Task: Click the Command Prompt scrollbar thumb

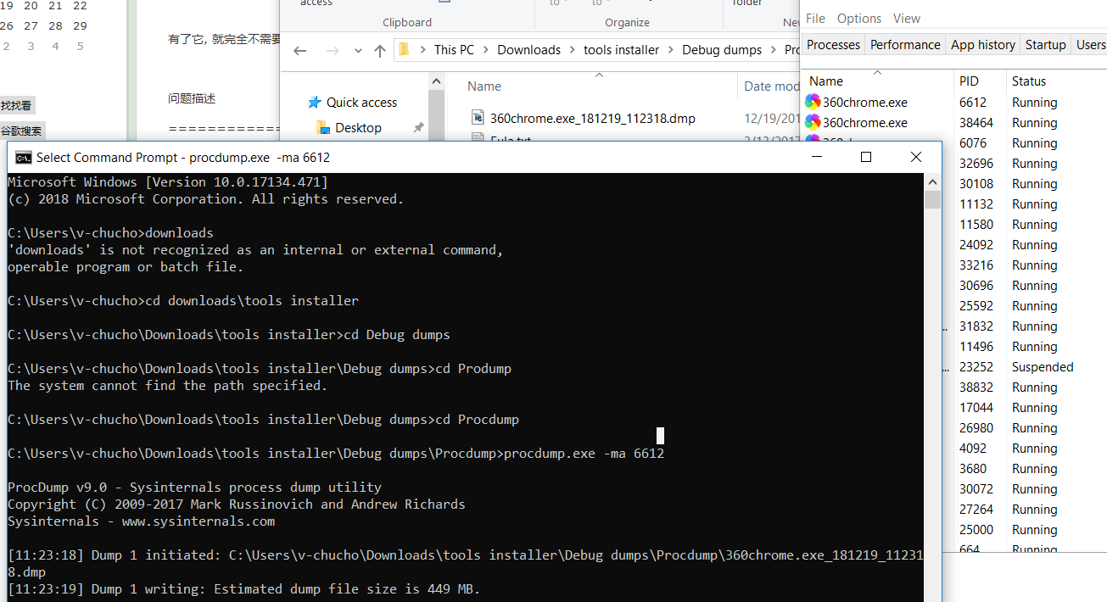Action: point(933,199)
